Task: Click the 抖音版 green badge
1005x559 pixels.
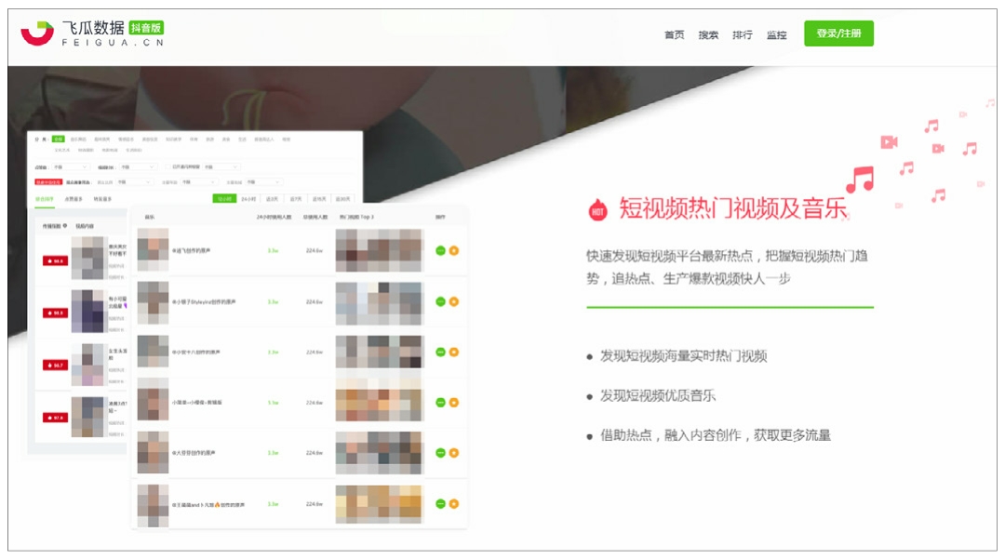Action: click(x=146, y=28)
